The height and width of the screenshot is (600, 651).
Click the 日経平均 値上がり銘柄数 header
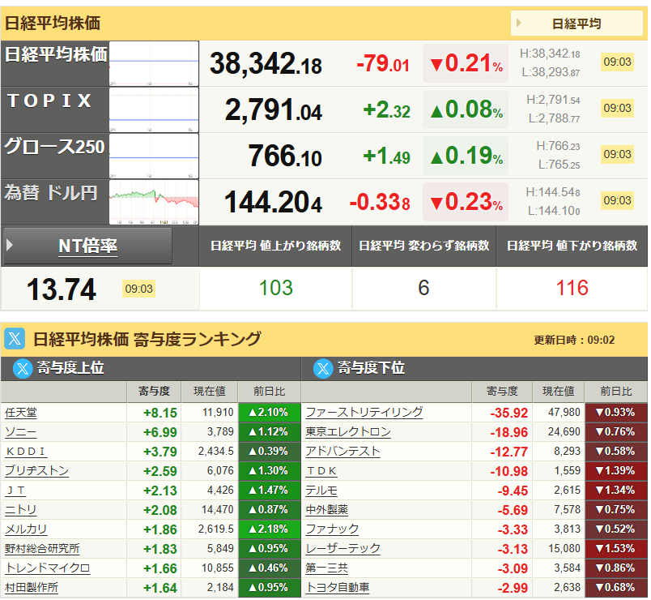275,246
